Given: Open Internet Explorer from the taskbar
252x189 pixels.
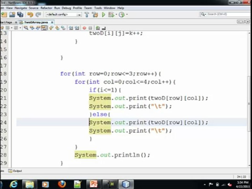Looking at the screenshot, I should [x=14, y=184].
